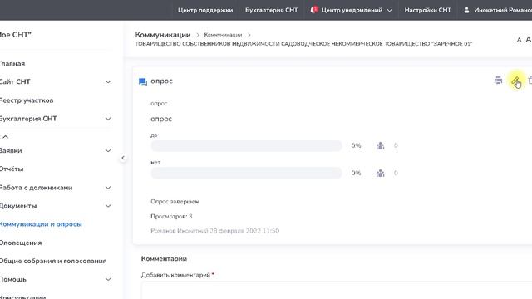Expand 'Работа с должниками' chevron

108,188
